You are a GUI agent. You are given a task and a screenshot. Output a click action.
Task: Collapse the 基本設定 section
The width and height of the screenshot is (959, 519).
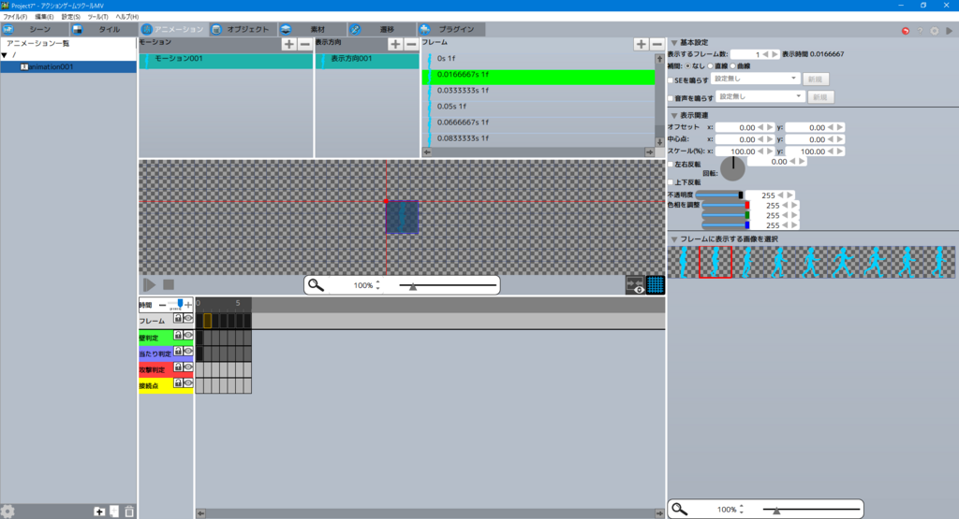point(674,43)
